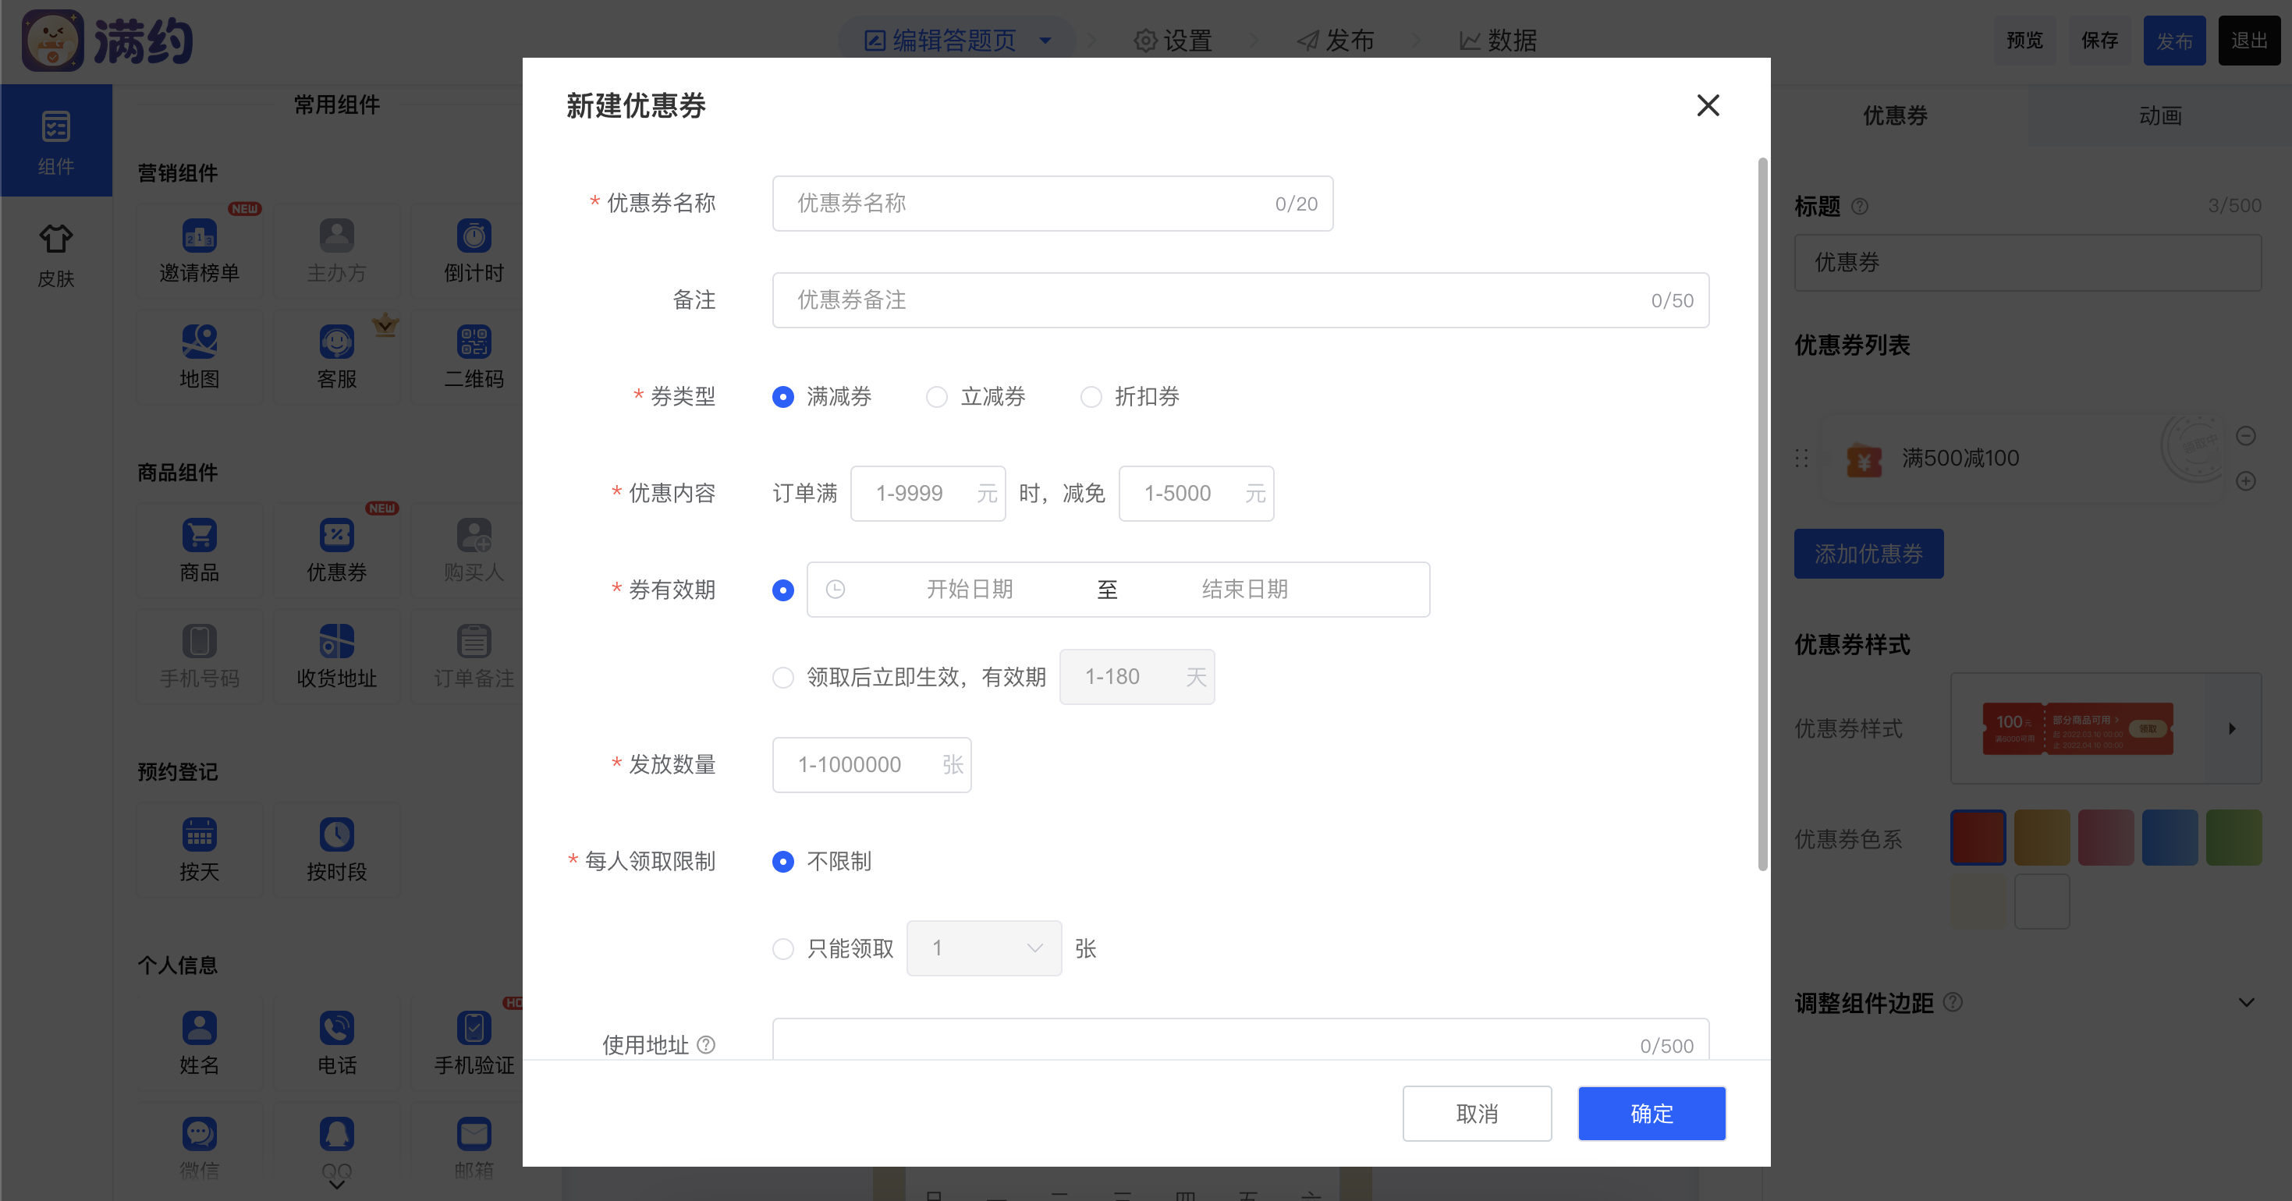The width and height of the screenshot is (2292, 1201).
Task: Choose the 折扣券 radio option
Action: click(x=1091, y=397)
